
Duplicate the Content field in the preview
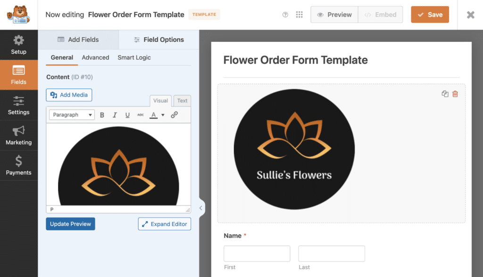click(444, 94)
